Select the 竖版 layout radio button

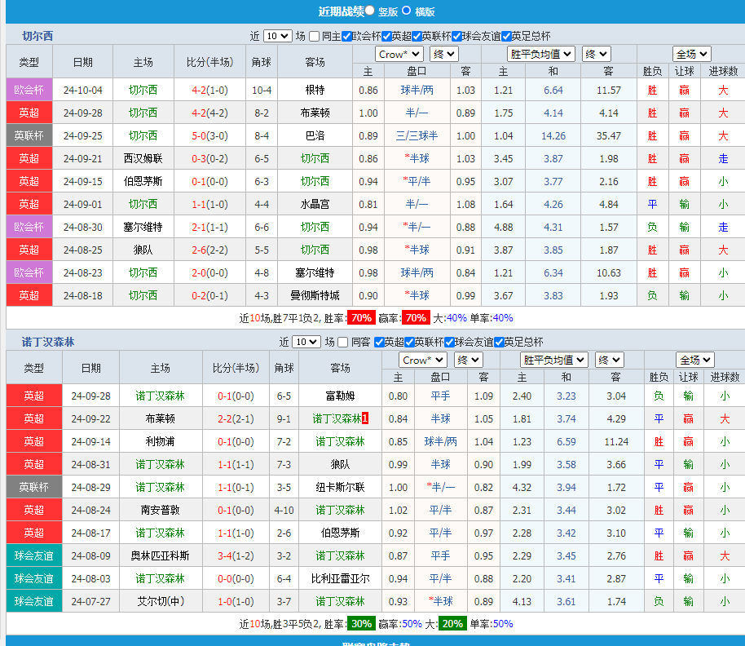pos(370,11)
